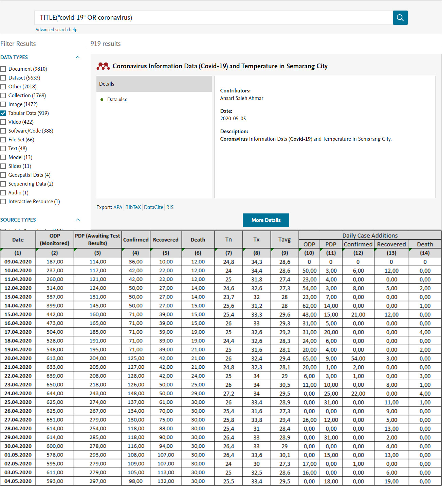
Task: Click the Tn column header
Action: [x=228, y=240]
